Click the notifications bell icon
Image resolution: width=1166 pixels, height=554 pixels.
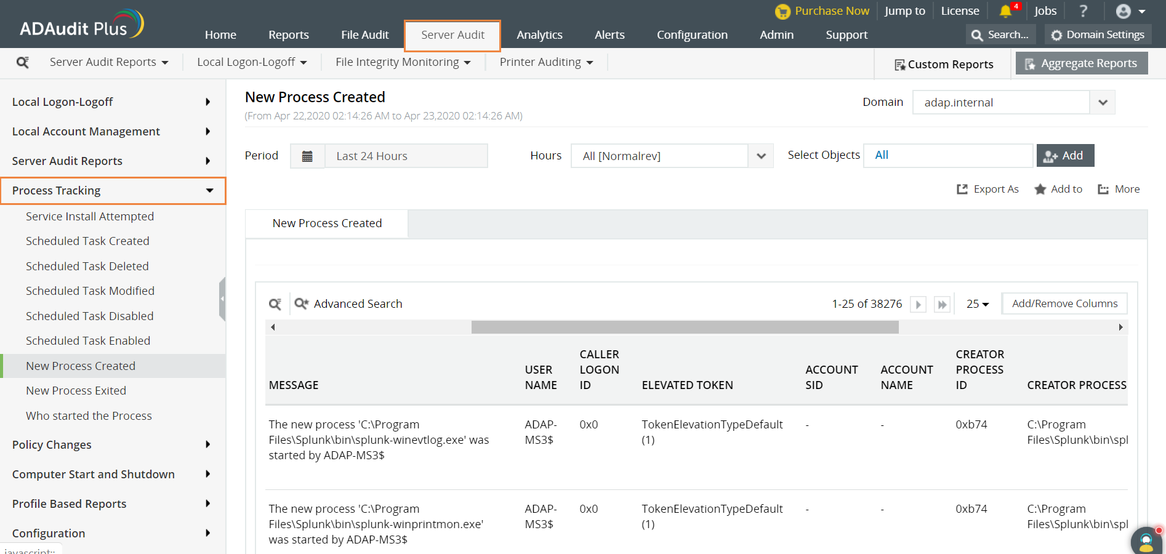(x=1006, y=10)
